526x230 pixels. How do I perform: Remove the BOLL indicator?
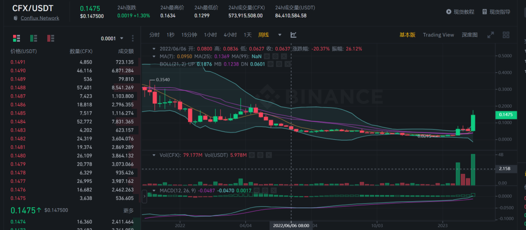click(287, 64)
